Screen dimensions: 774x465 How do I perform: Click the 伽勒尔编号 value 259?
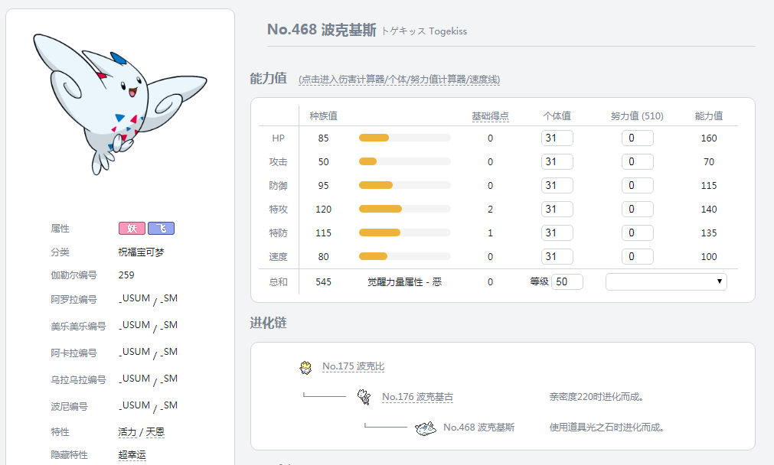tap(126, 275)
